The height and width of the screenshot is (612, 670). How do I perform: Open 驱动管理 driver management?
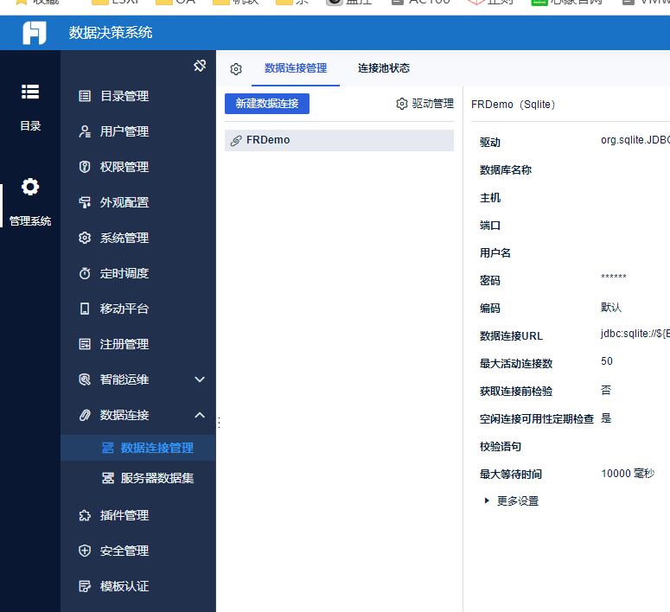(x=424, y=104)
